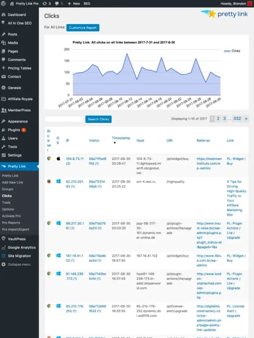254x338 pixels.
Task: Open the All in One SEO shield icon
Action: [x=3, y=23]
